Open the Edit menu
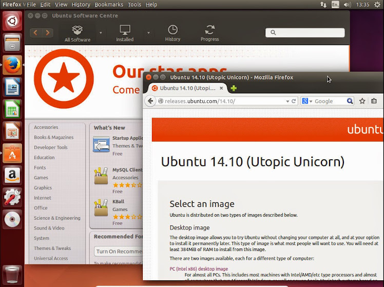The image size is (384, 287). pyautogui.click(x=45, y=5)
